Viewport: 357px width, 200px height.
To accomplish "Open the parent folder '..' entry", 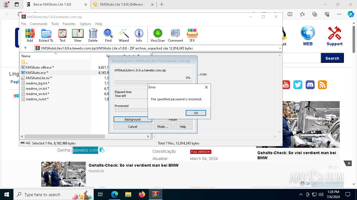I will coord(25,62).
